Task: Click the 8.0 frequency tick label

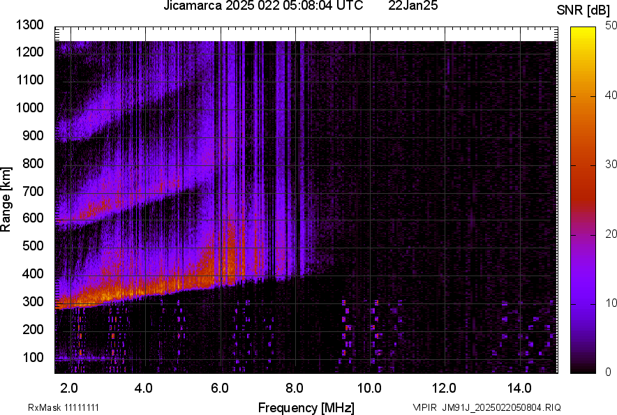Action: tap(294, 387)
